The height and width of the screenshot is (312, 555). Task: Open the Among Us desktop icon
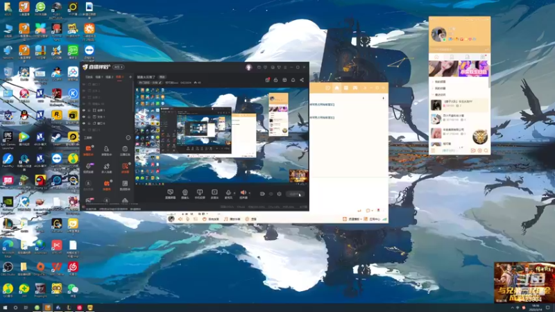40,182
